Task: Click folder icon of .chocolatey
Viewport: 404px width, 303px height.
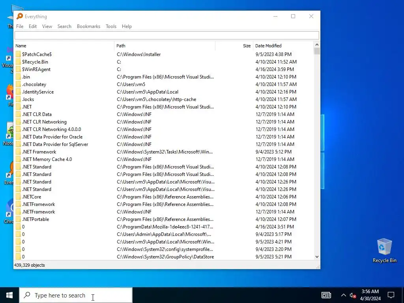Action: (18, 84)
